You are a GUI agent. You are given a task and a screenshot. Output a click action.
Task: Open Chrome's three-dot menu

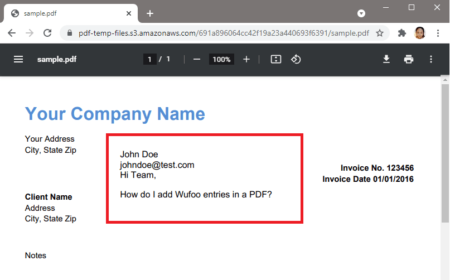coord(438,33)
